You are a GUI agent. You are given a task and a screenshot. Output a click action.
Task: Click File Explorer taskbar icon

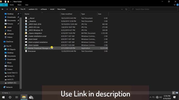click(x=24, y=97)
